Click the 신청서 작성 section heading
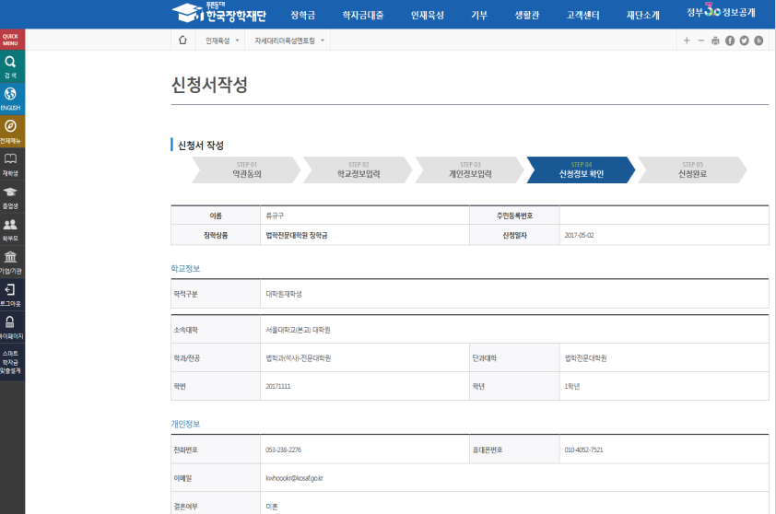This screenshot has height=514, width=776. click(200, 146)
